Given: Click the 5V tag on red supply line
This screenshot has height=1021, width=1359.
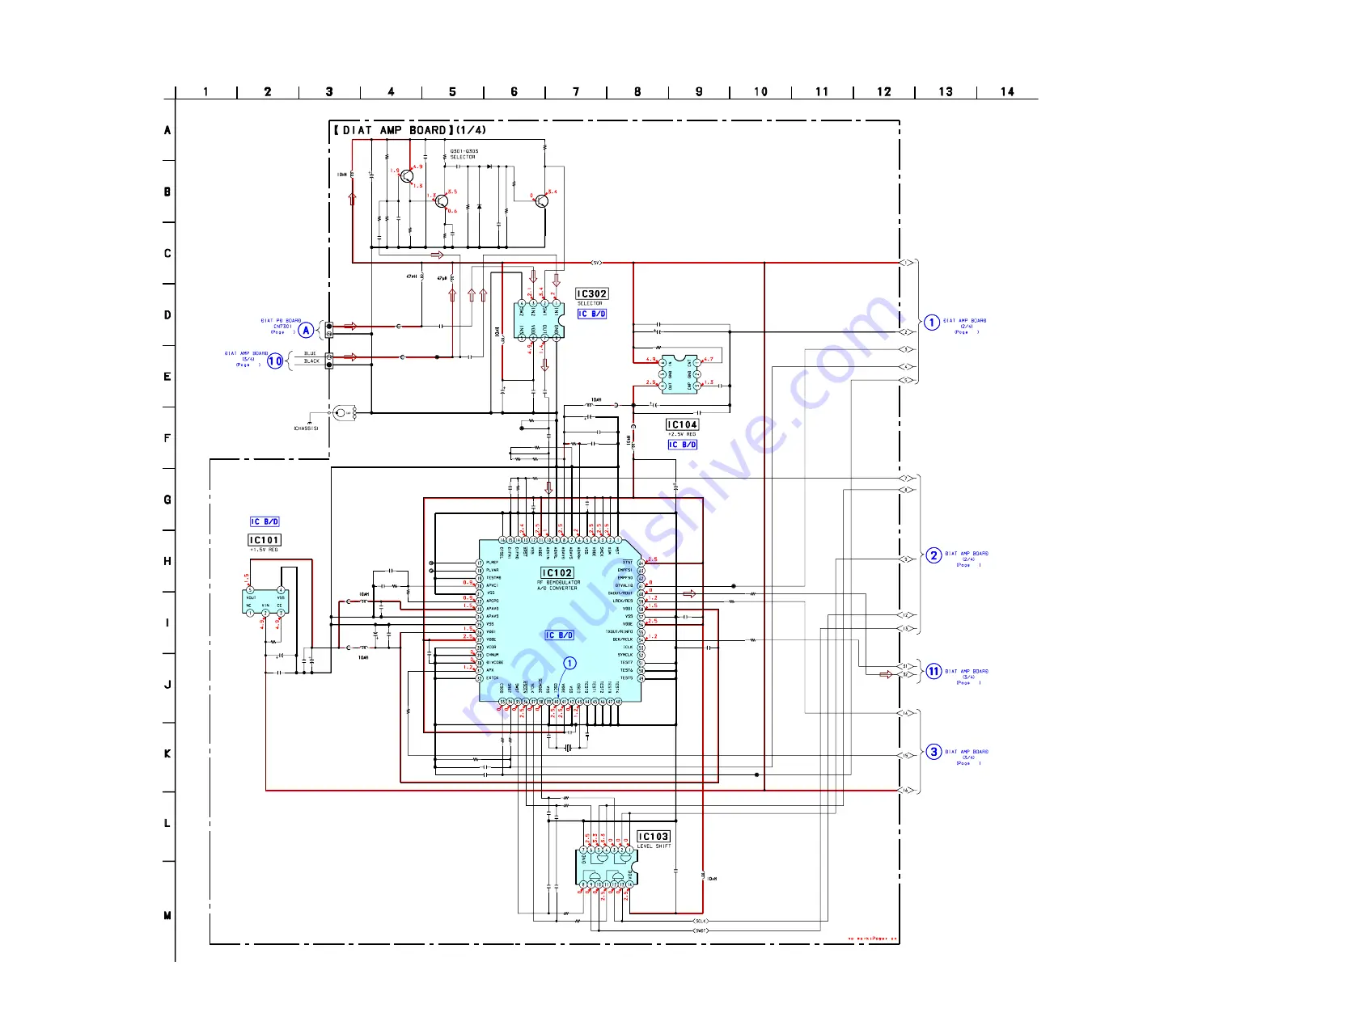Looking at the screenshot, I should tap(596, 263).
